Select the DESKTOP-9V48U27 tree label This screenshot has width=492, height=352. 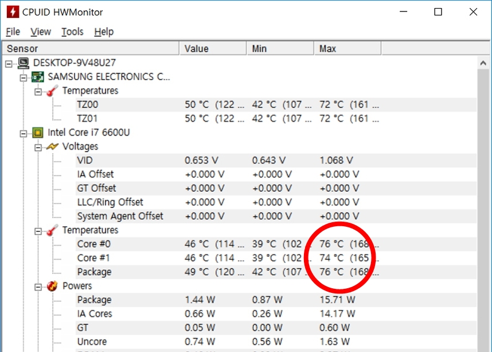pyautogui.click(x=75, y=63)
